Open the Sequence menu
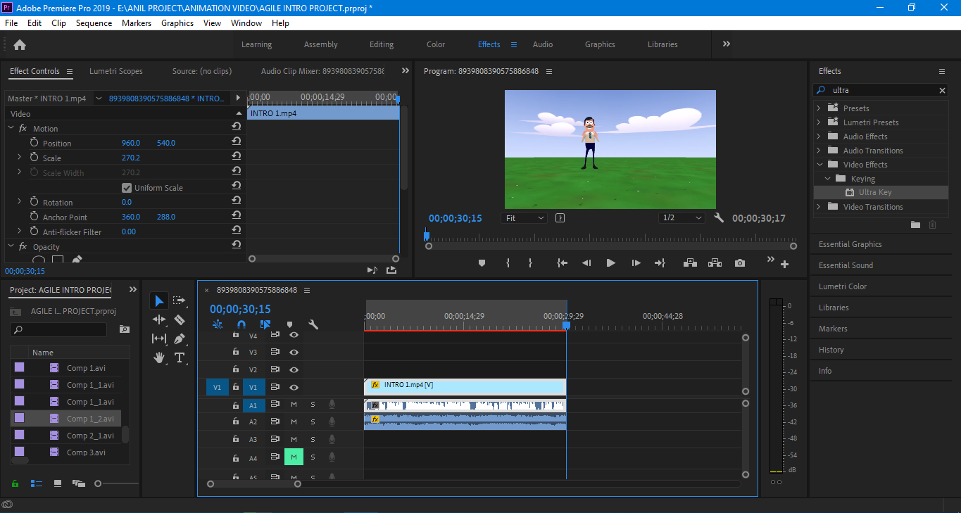The height and width of the screenshot is (513, 961). pyautogui.click(x=94, y=23)
